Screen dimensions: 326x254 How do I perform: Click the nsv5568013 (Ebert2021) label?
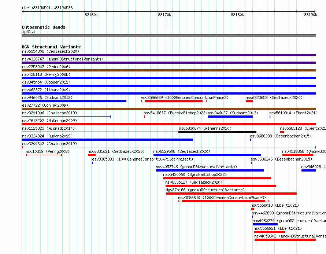tap(275, 205)
